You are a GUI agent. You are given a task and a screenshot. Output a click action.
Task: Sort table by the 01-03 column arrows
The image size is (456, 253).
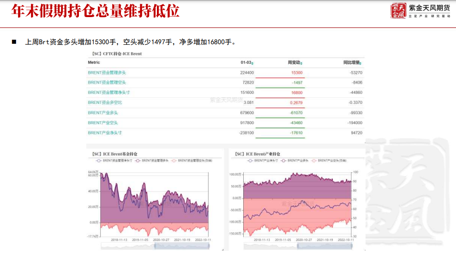(x=252, y=63)
